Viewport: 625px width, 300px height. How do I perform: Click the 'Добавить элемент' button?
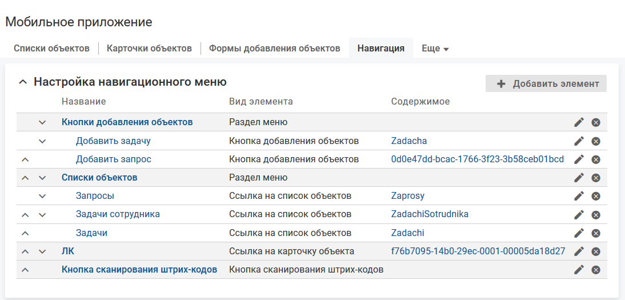pos(546,83)
